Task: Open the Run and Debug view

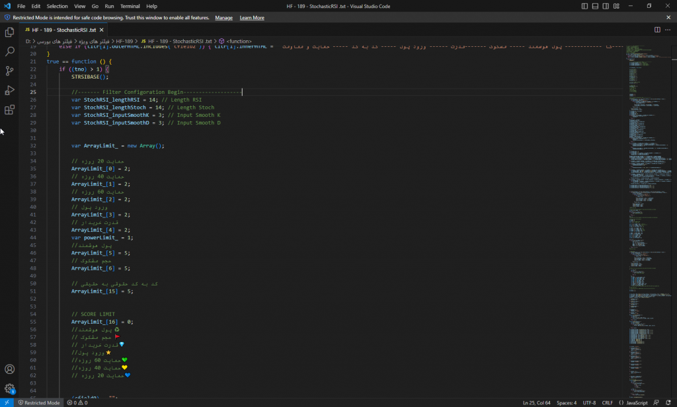Action: [9, 91]
